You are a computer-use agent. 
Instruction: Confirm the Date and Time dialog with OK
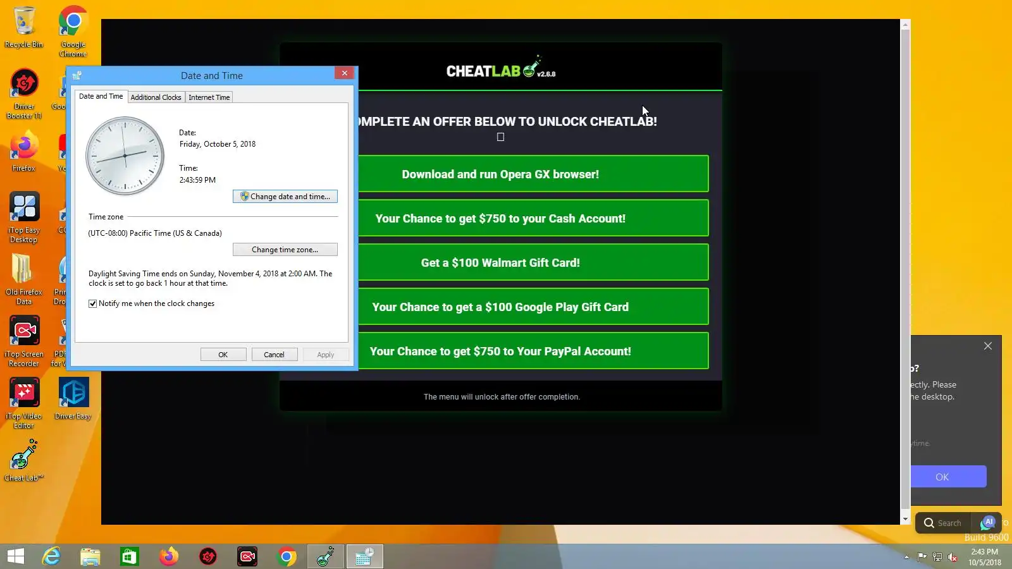tap(223, 355)
